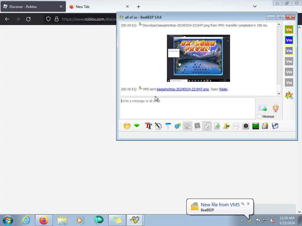Image resolution: width=302 pixels, height=226 pixels.
Task: Click send file document icon
Action: tap(217, 126)
